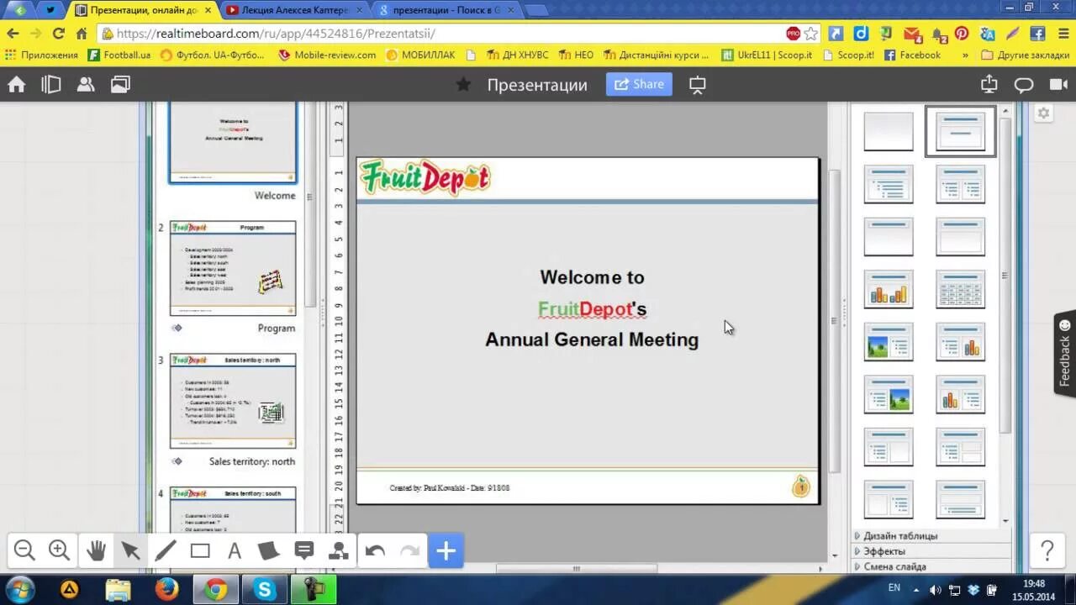Select the comment bubble tool
The height and width of the screenshot is (605, 1076).
[304, 551]
